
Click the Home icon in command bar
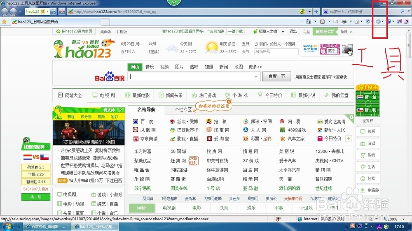309,21
